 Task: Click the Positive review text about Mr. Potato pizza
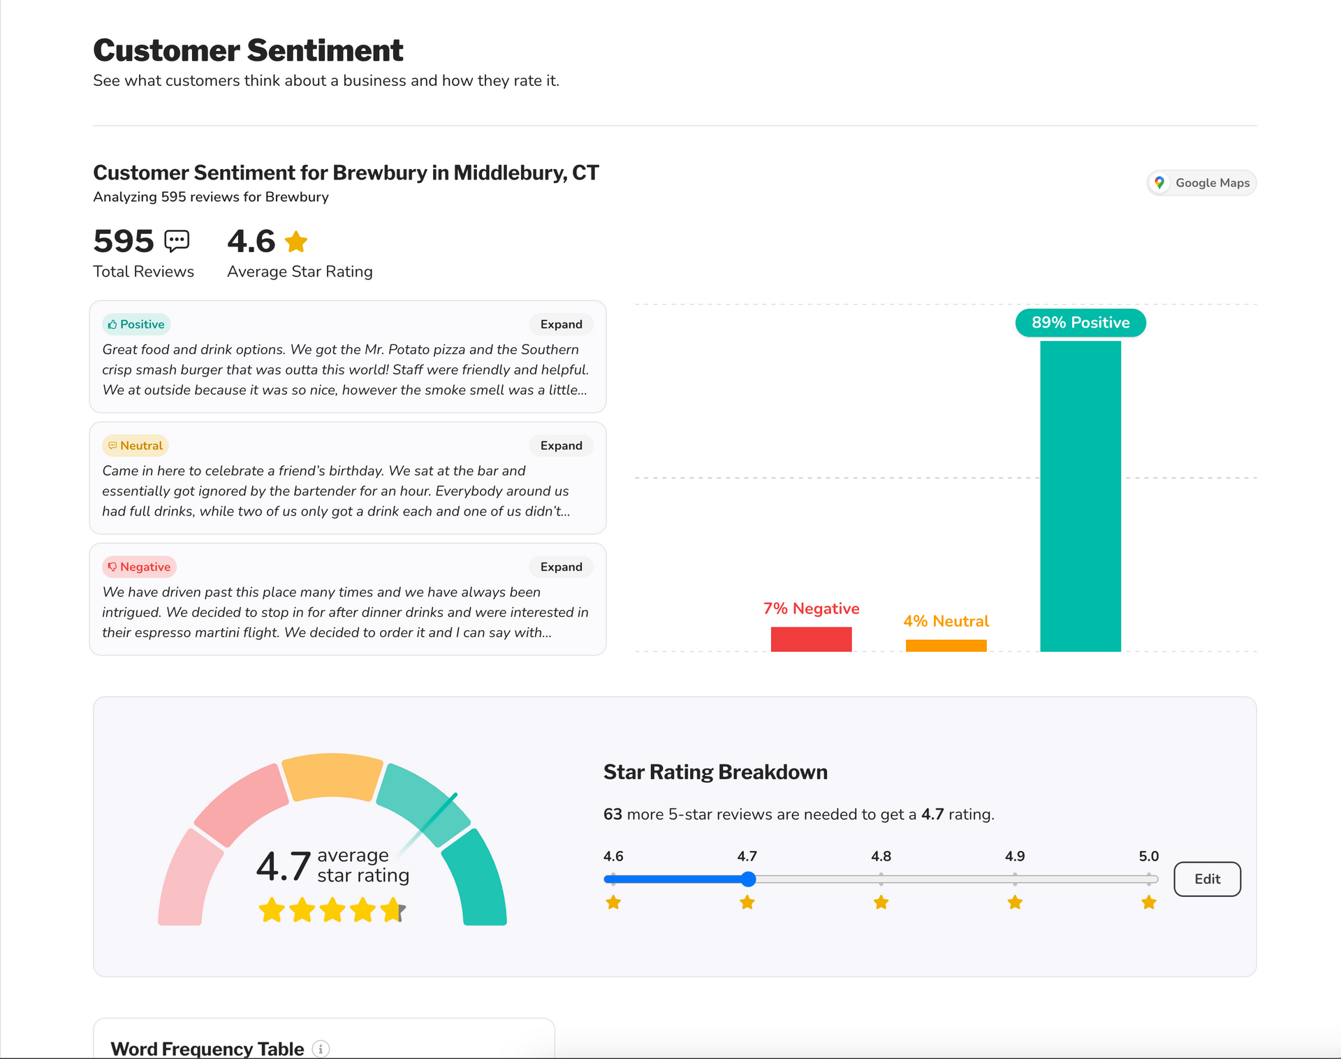346,370
